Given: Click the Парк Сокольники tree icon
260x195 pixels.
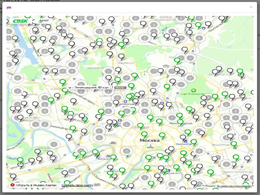Looking at the screenshot, I should (193, 91).
